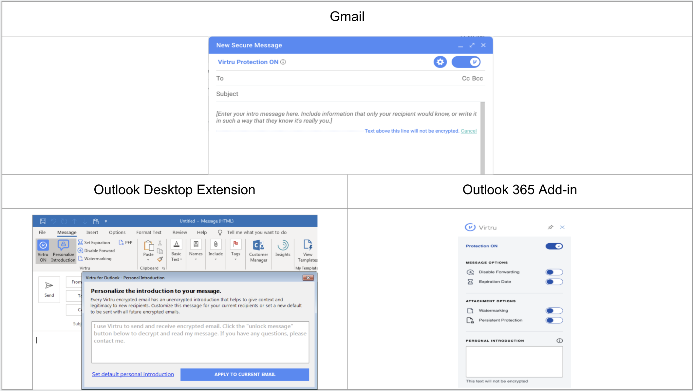Viewport: 693px width, 391px height.
Task: Click the Copy icon in Clipboard group
Action: pos(160,251)
